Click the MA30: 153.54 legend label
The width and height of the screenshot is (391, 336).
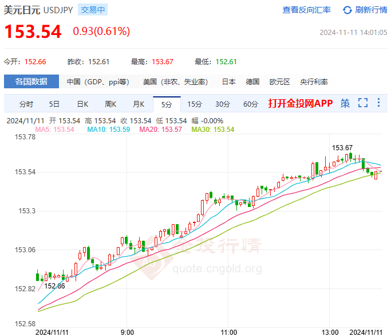coord(213,130)
